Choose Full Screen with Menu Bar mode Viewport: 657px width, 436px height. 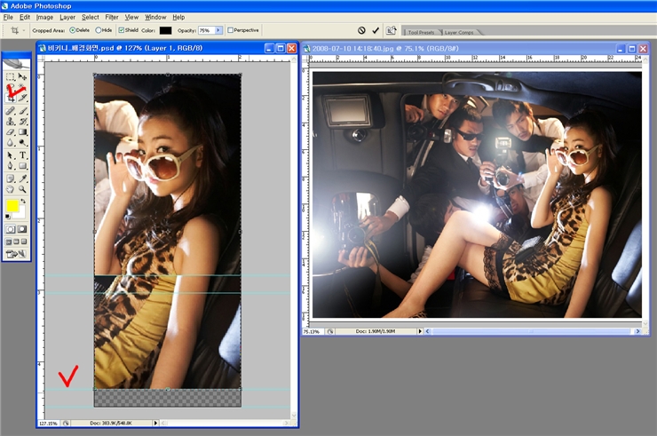click(x=16, y=242)
